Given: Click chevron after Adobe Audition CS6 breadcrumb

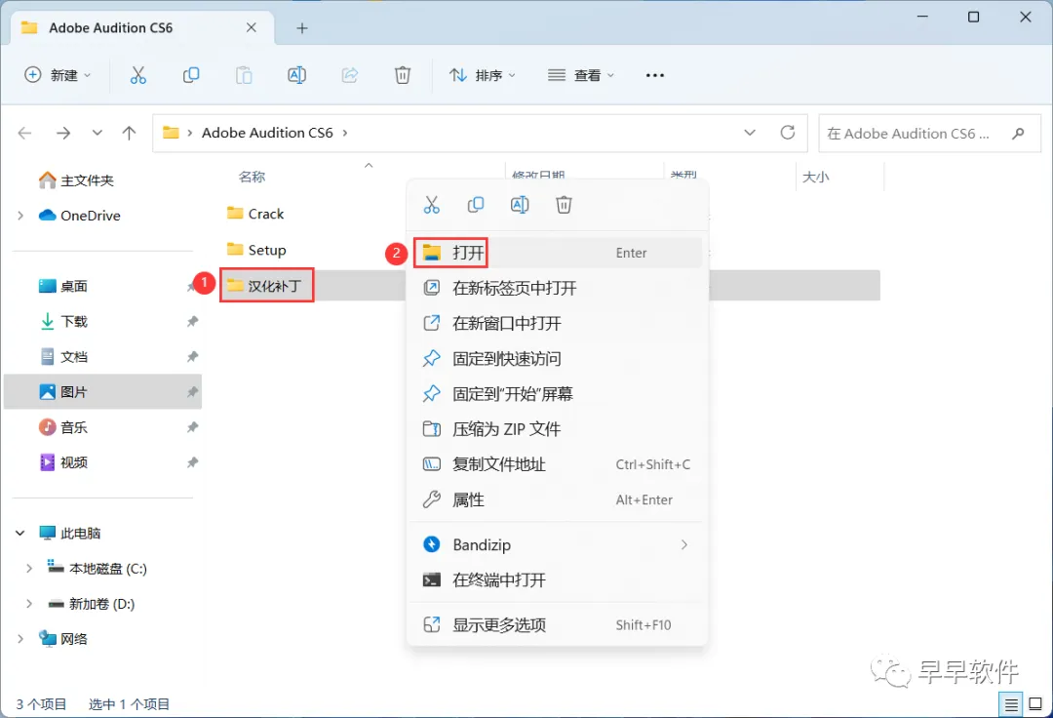Looking at the screenshot, I should click(x=345, y=133).
